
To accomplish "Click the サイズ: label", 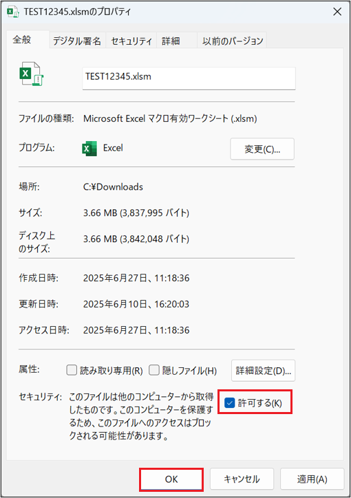I will 30,213.
